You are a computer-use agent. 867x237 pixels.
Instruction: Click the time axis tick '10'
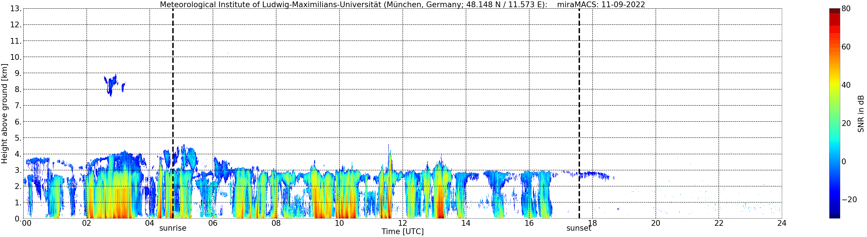339,223
